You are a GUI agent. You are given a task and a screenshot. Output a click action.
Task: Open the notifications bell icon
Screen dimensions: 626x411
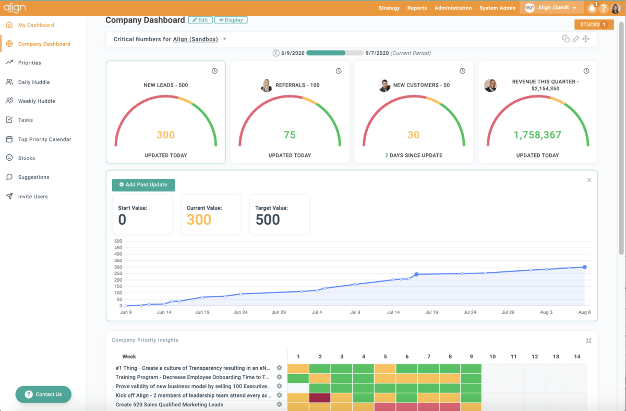point(592,8)
